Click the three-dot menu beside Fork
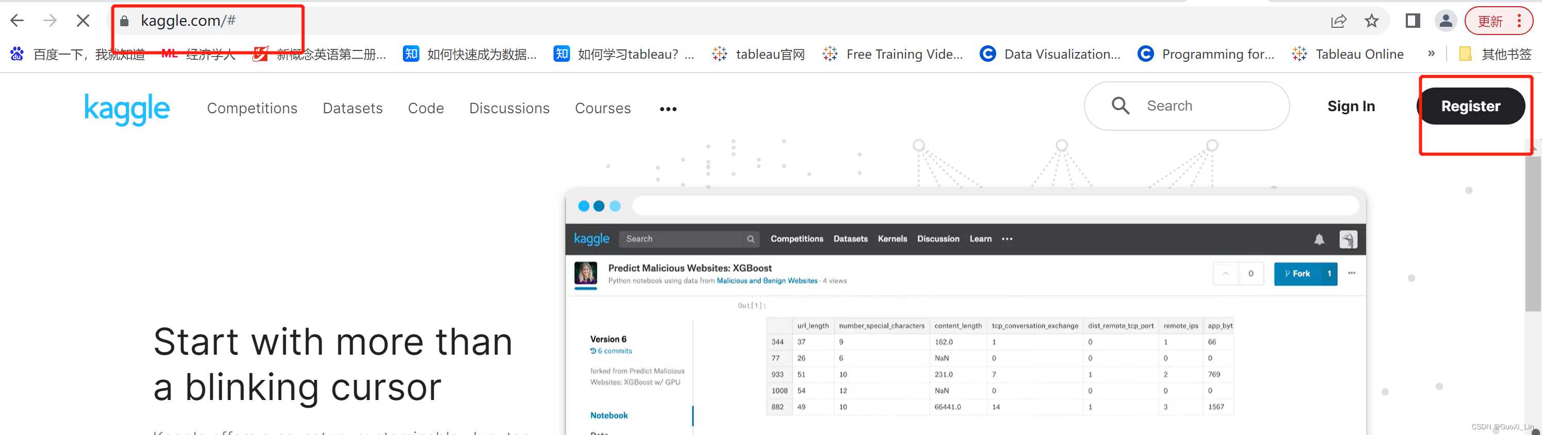Screen dimensions: 1542x435 (x=1352, y=273)
